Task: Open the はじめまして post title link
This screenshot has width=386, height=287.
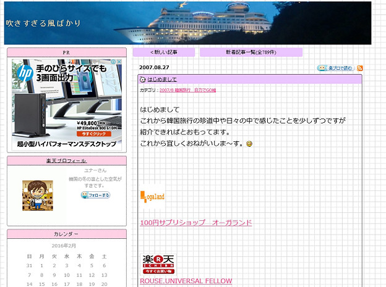Action: [x=162, y=80]
